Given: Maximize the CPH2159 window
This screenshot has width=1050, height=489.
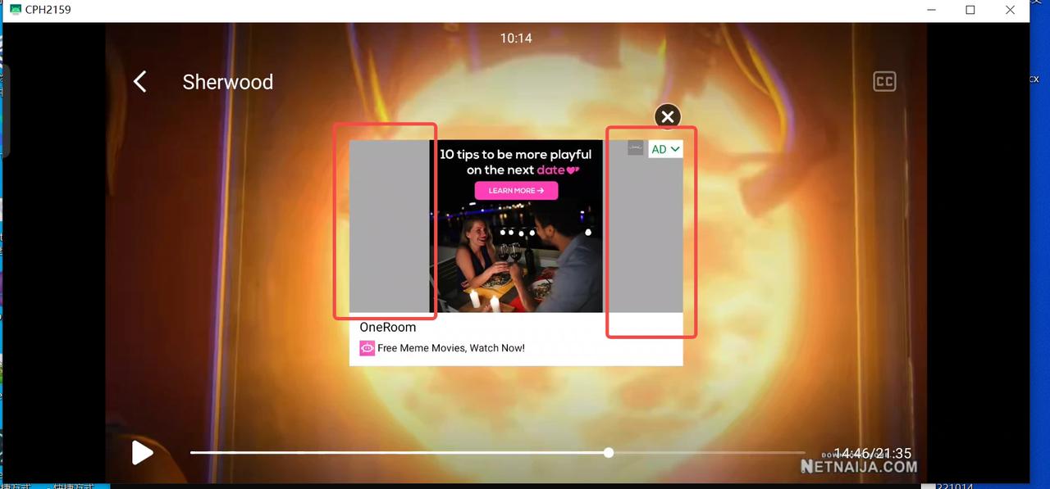Looking at the screenshot, I should (x=970, y=10).
